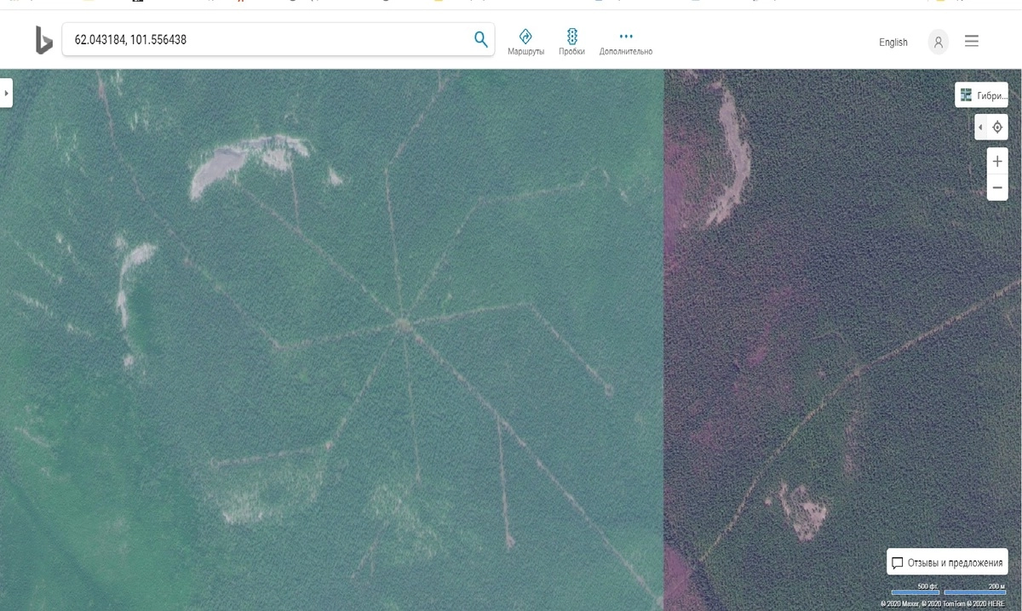The image size is (1022, 611).
Task: Click the locate me target icon
Action: coord(997,128)
